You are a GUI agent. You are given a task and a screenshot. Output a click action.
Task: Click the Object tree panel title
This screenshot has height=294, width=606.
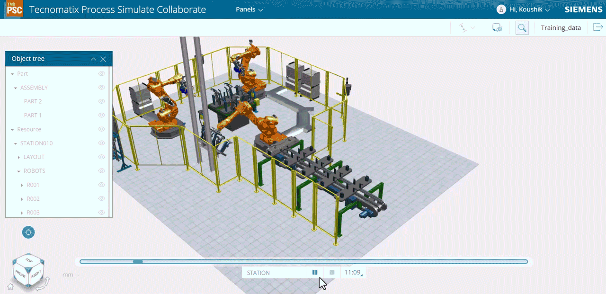click(x=28, y=59)
